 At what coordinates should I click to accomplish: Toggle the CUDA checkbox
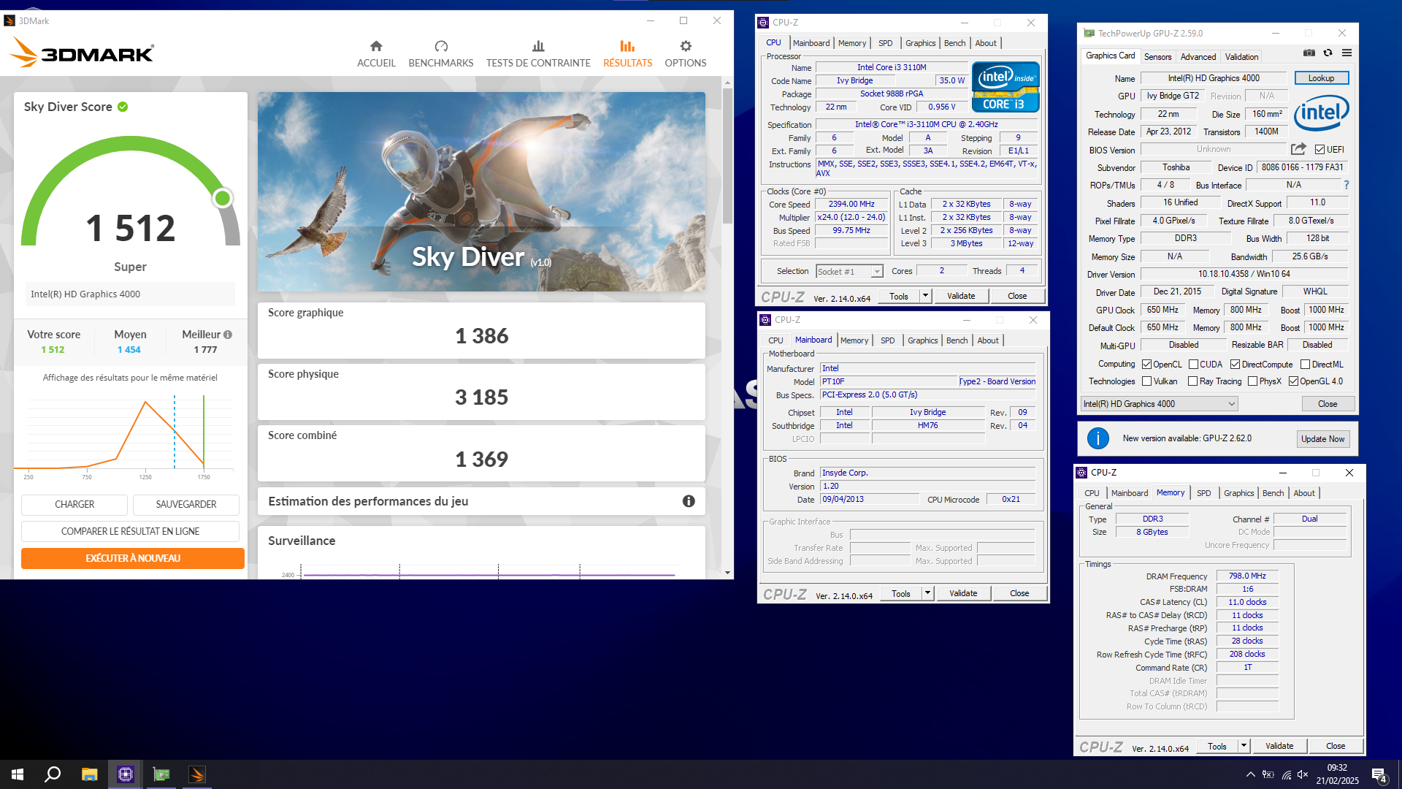1193,365
